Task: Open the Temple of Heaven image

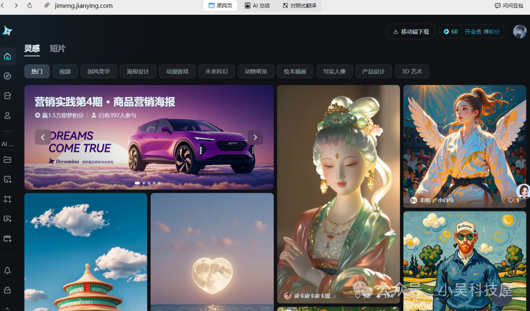Action: [86, 252]
